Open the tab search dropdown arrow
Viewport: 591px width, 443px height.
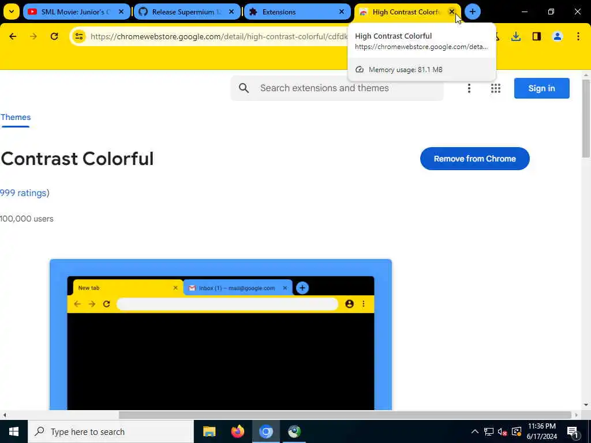click(12, 12)
